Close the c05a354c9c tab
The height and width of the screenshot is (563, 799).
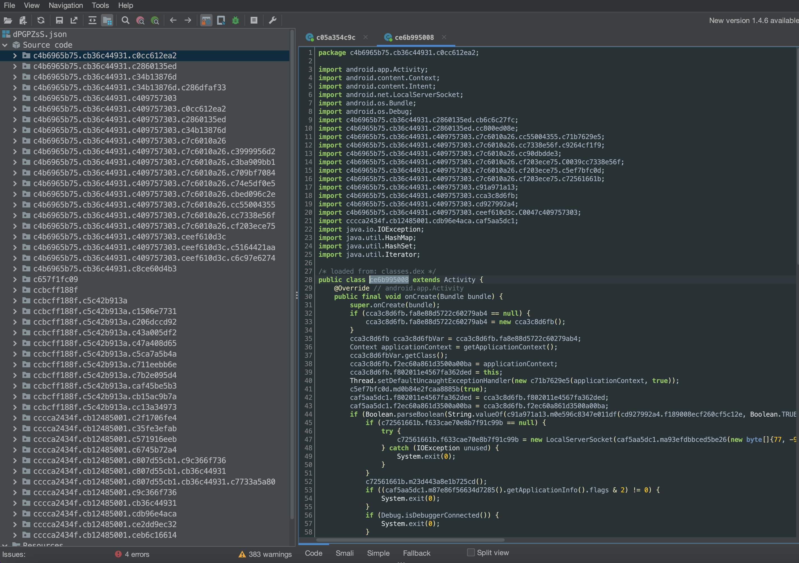coord(365,37)
